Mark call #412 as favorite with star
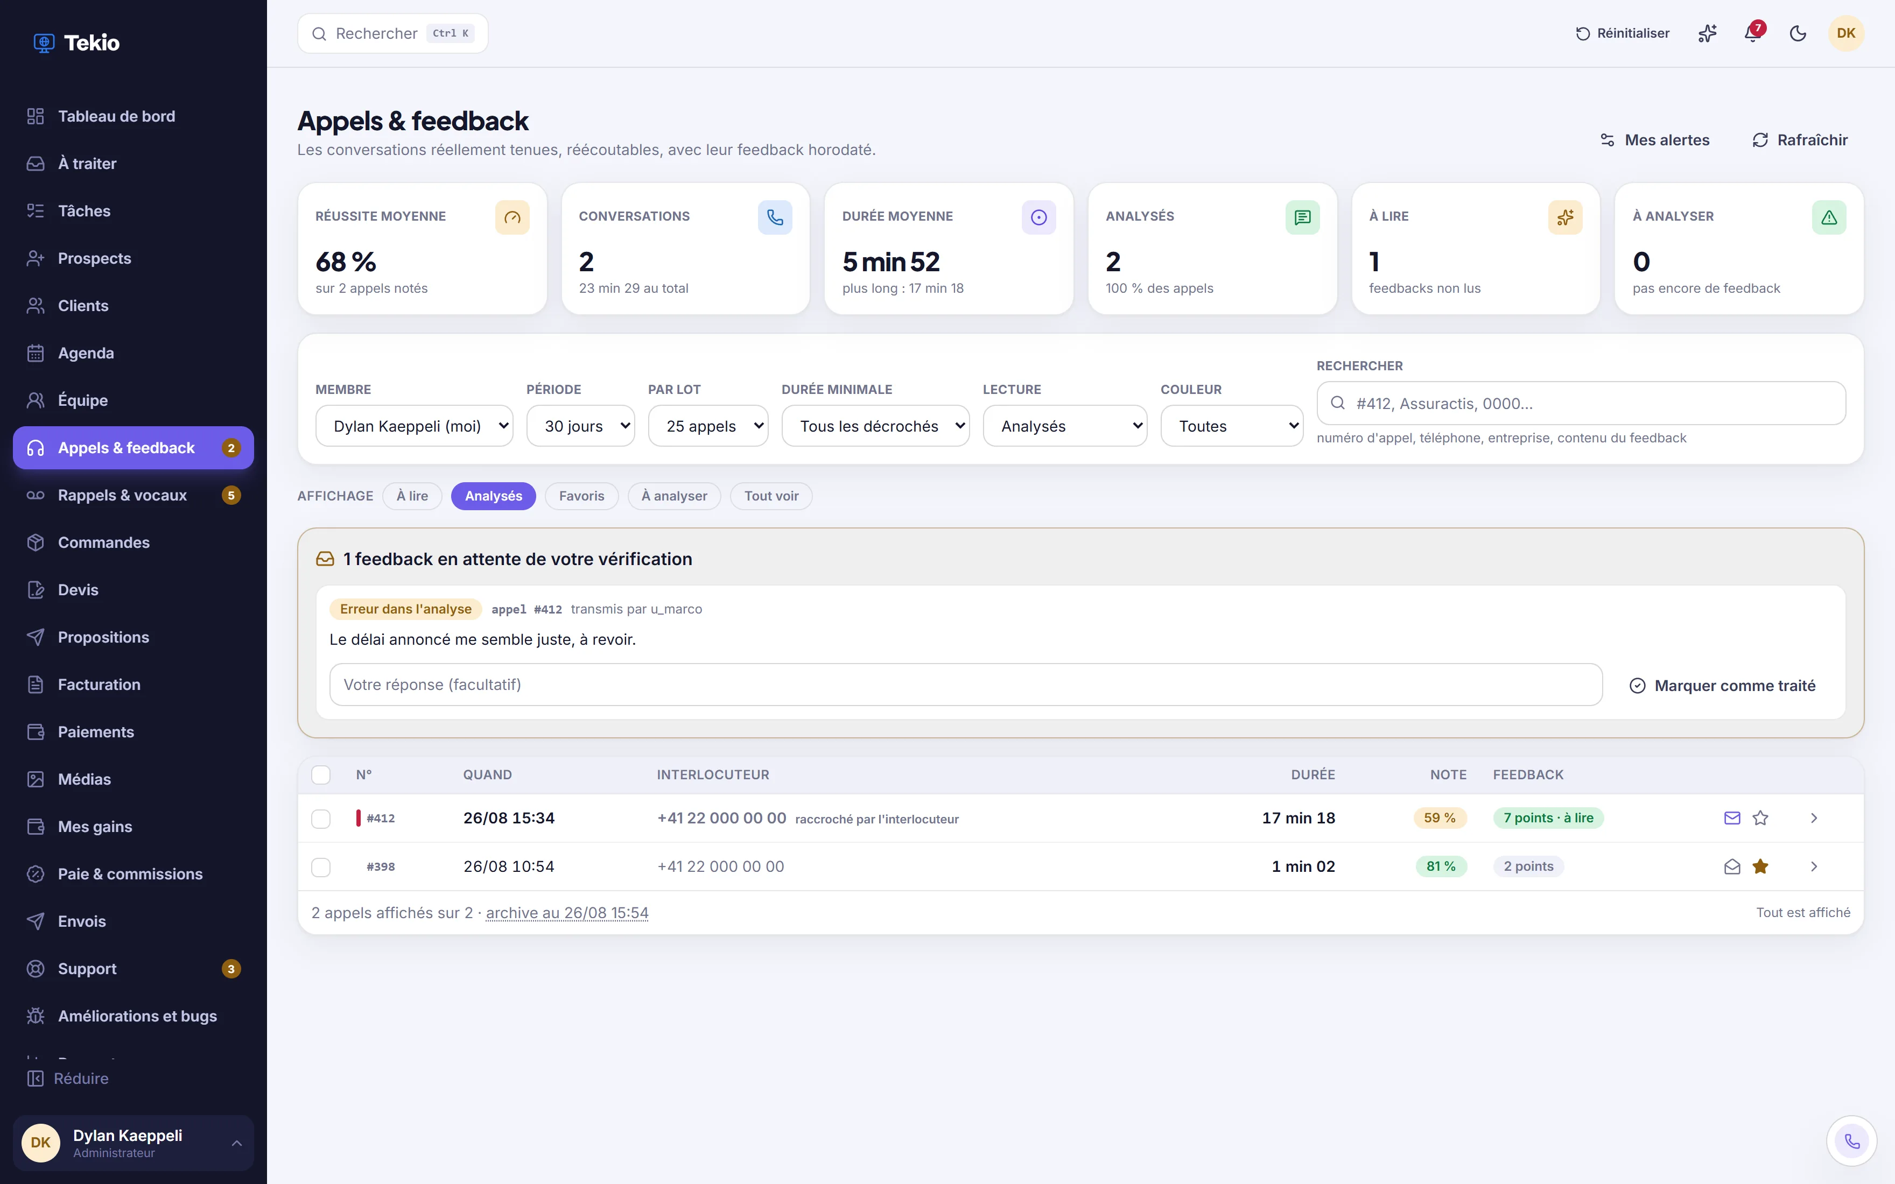 tap(1760, 819)
